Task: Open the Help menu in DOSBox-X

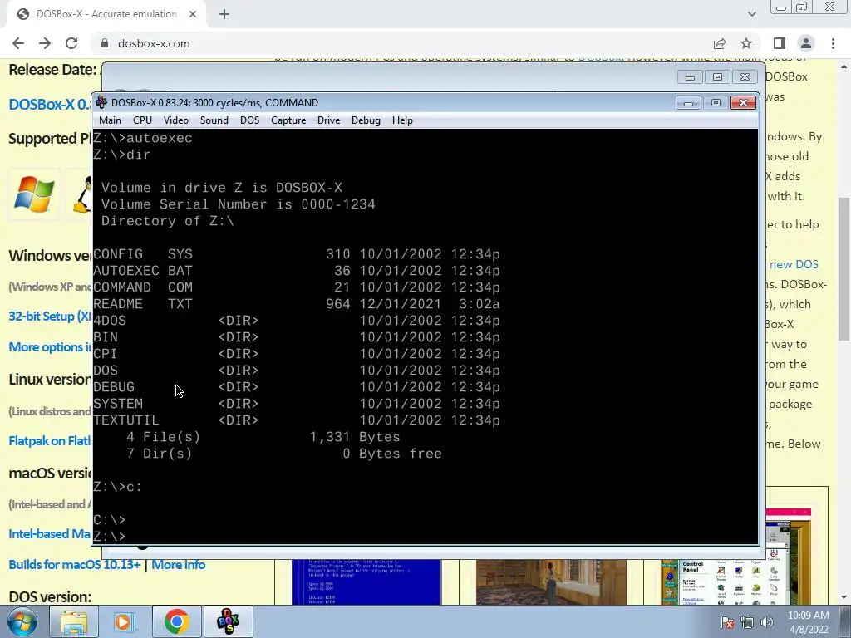Action: pyautogui.click(x=402, y=120)
